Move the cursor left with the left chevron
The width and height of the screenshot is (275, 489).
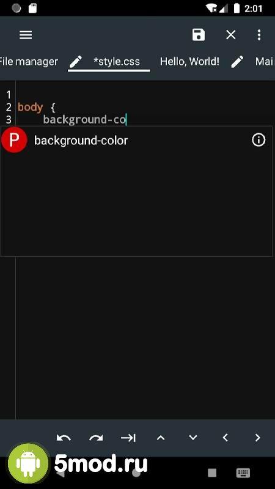click(x=225, y=438)
